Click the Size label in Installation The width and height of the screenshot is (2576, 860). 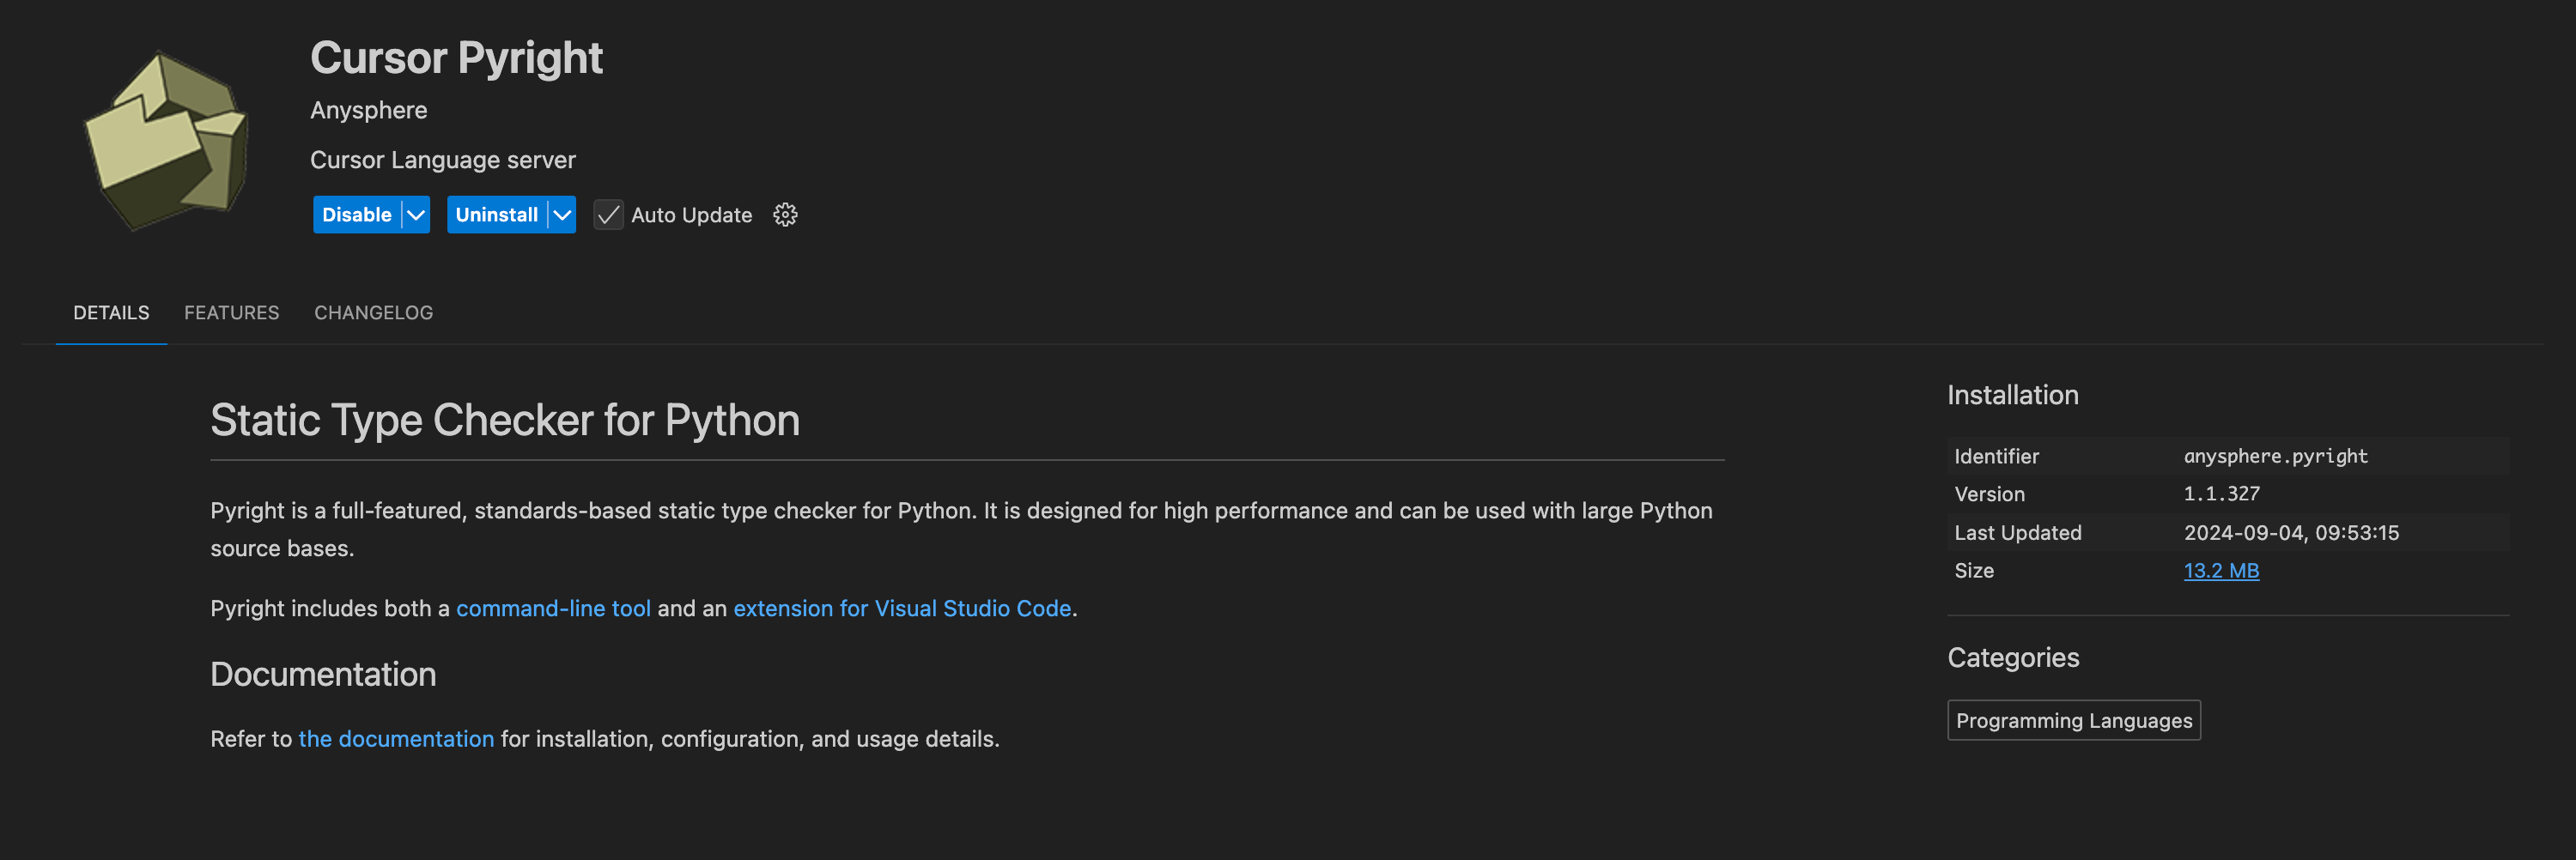pos(1974,571)
